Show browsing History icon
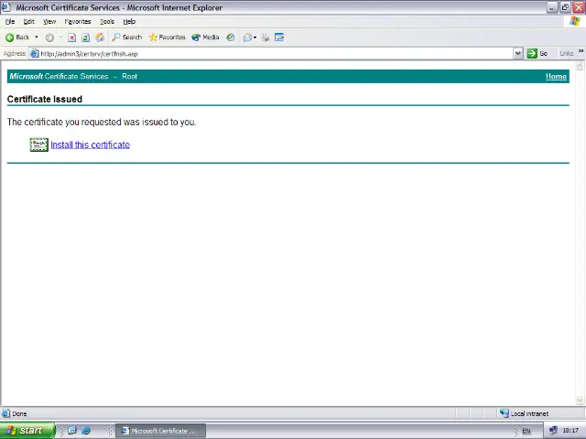Viewport: 586px width, 439px height. click(x=231, y=37)
